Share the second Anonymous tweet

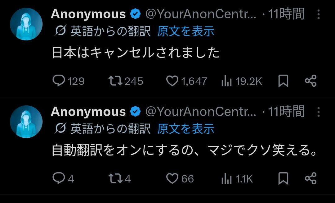tap(310, 178)
